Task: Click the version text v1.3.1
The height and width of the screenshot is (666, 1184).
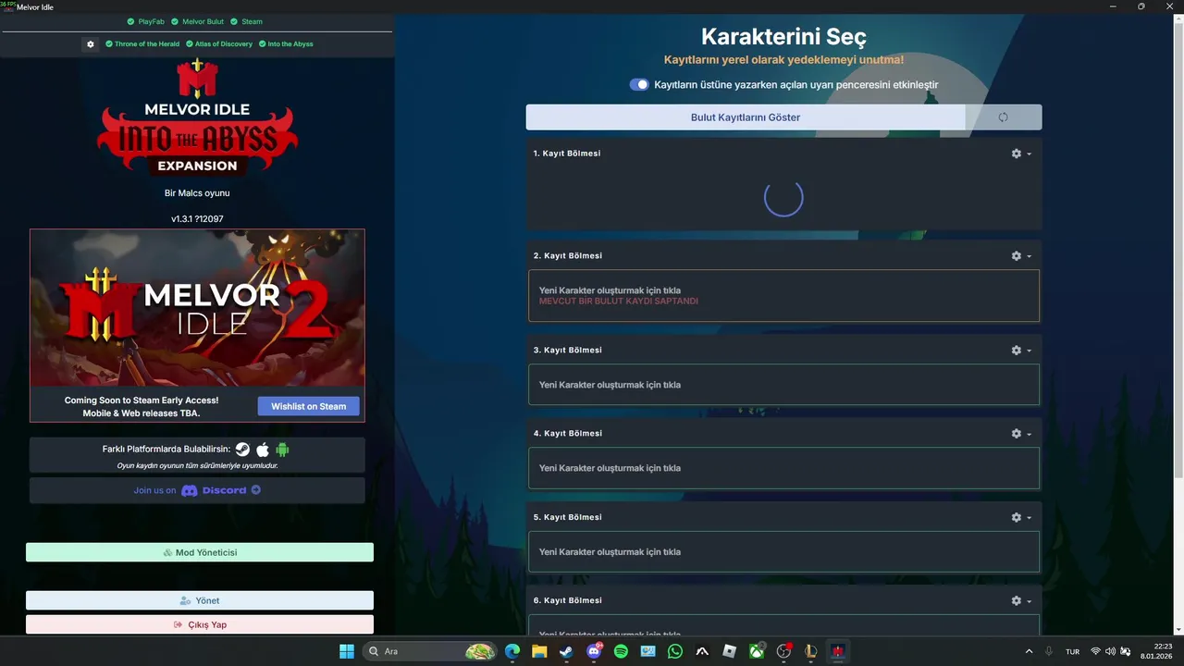Action: click(x=197, y=219)
